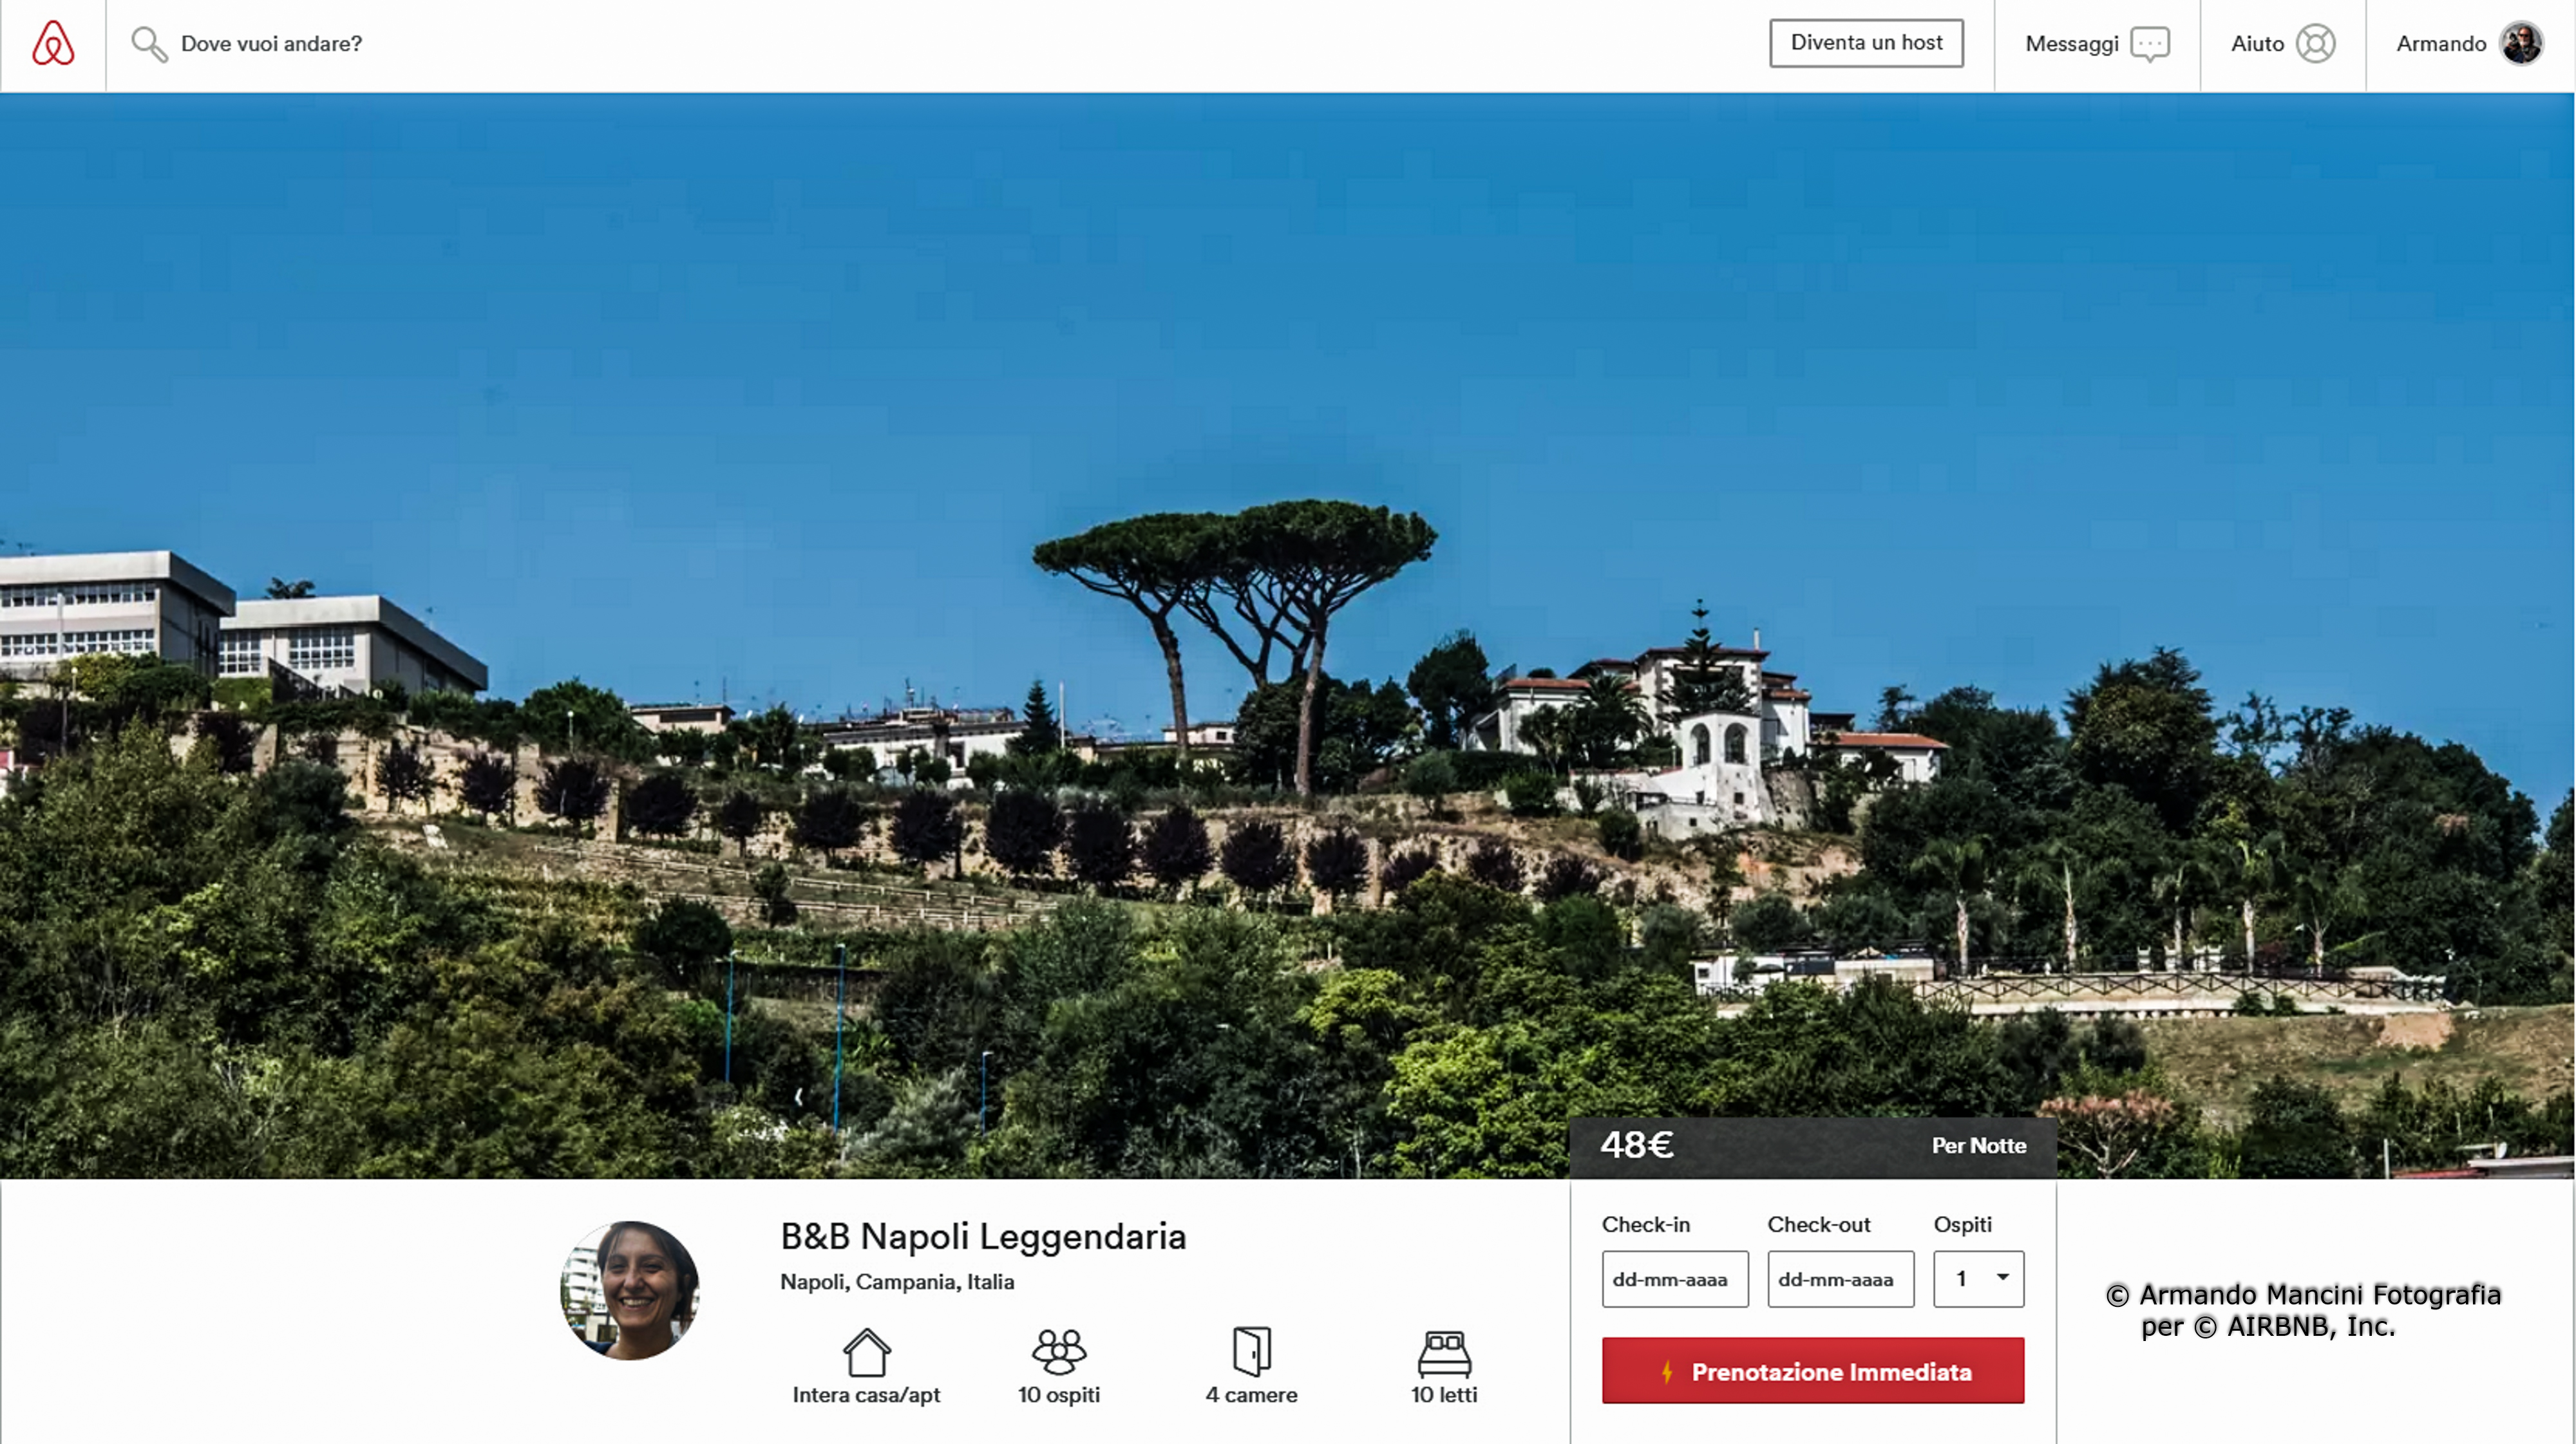
Task: Click the Intera casa/apt house icon
Action: (x=866, y=1352)
